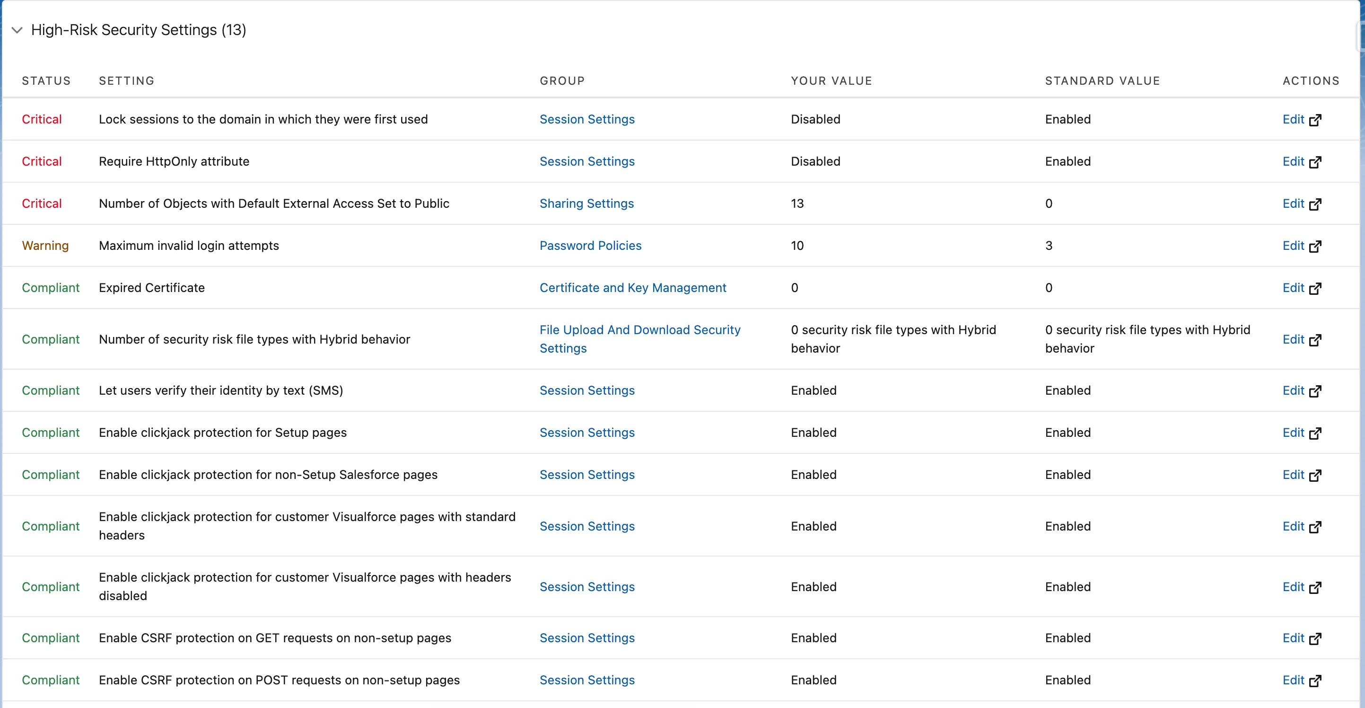The image size is (1365, 708).
Task: Edit clickjack protection for Visualforce pages with standard headers
Action: click(x=1293, y=526)
